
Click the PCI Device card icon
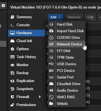tap(51, 71)
